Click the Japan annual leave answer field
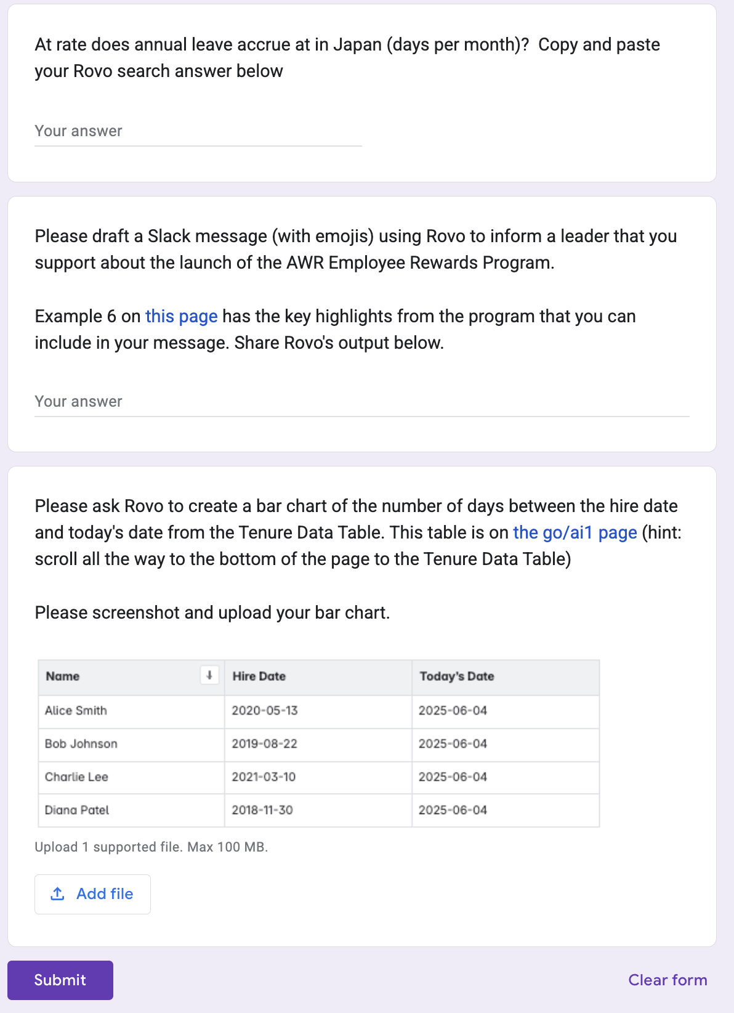Image resolution: width=734 pixels, height=1013 pixels. [x=198, y=131]
